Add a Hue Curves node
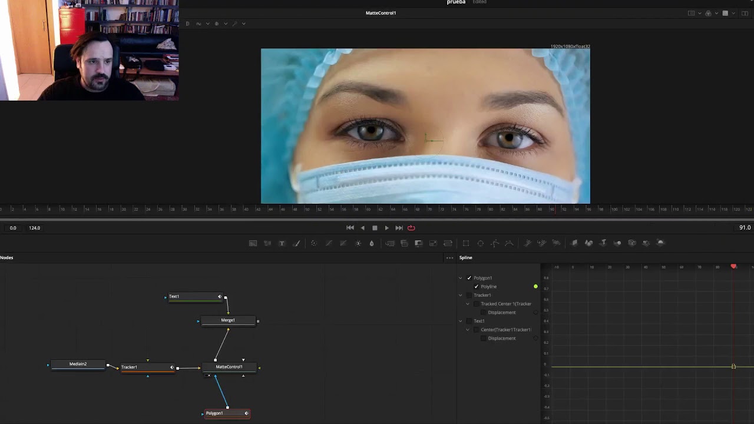 [343, 243]
